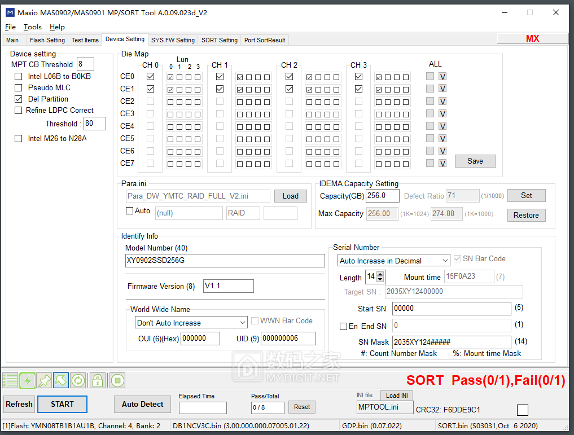Open SYS FW Setting tab

tap(173, 40)
